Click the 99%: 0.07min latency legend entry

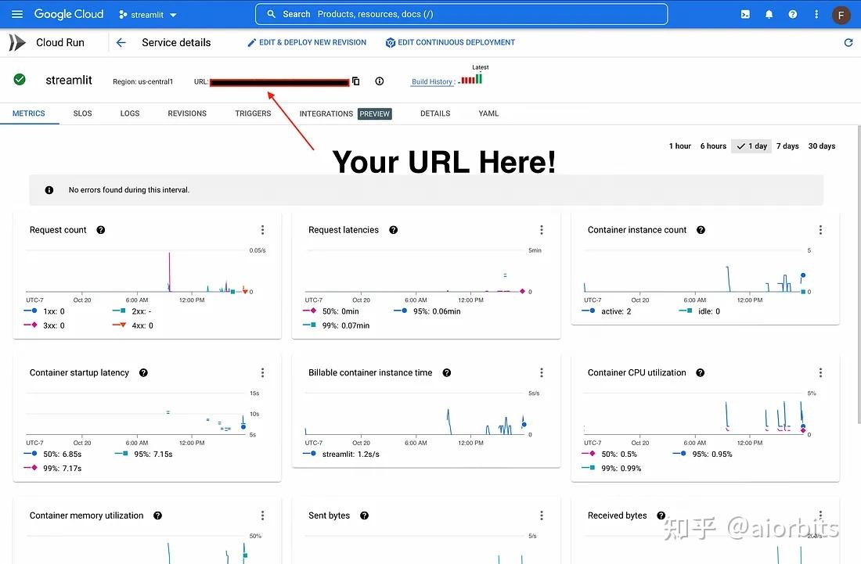pyautogui.click(x=336, y=325)
